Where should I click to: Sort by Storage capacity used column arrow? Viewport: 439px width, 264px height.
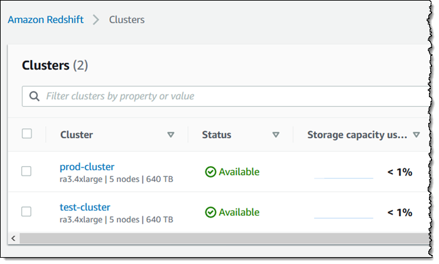pos(416,135)
